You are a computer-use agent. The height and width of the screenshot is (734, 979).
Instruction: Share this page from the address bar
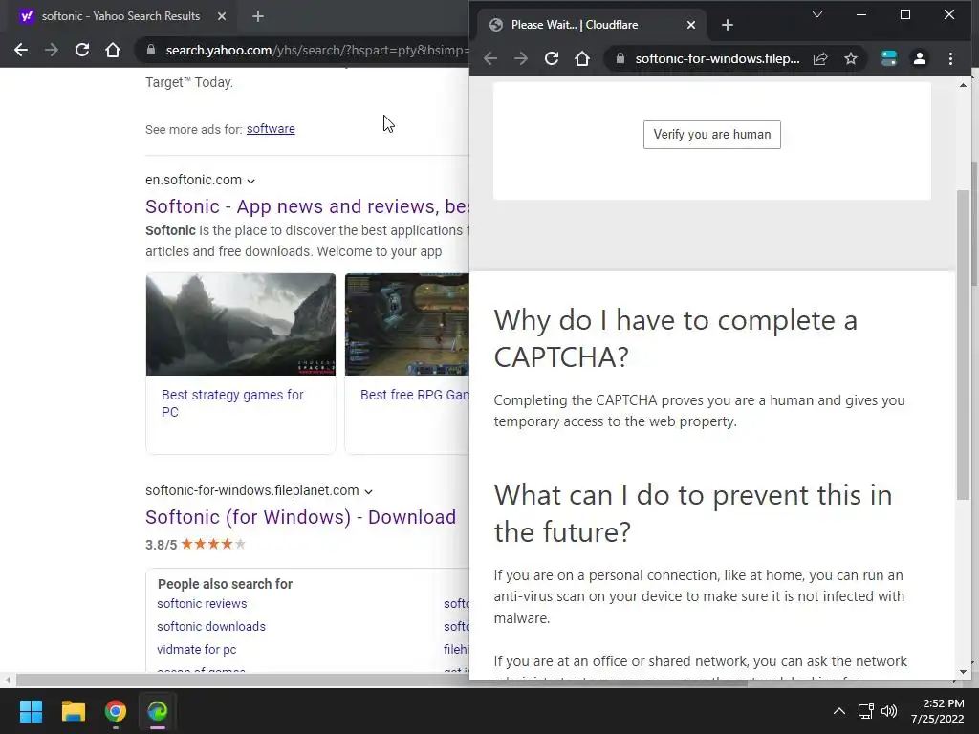point(820,58)
